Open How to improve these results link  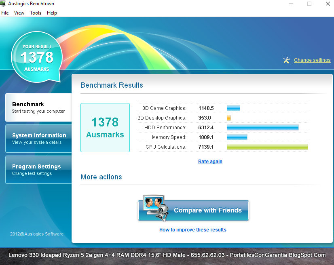tap(193, 230)
